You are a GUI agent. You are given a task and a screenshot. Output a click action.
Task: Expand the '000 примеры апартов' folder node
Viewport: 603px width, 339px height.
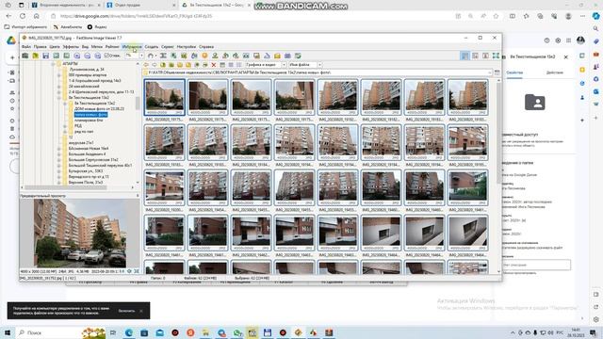58,75
